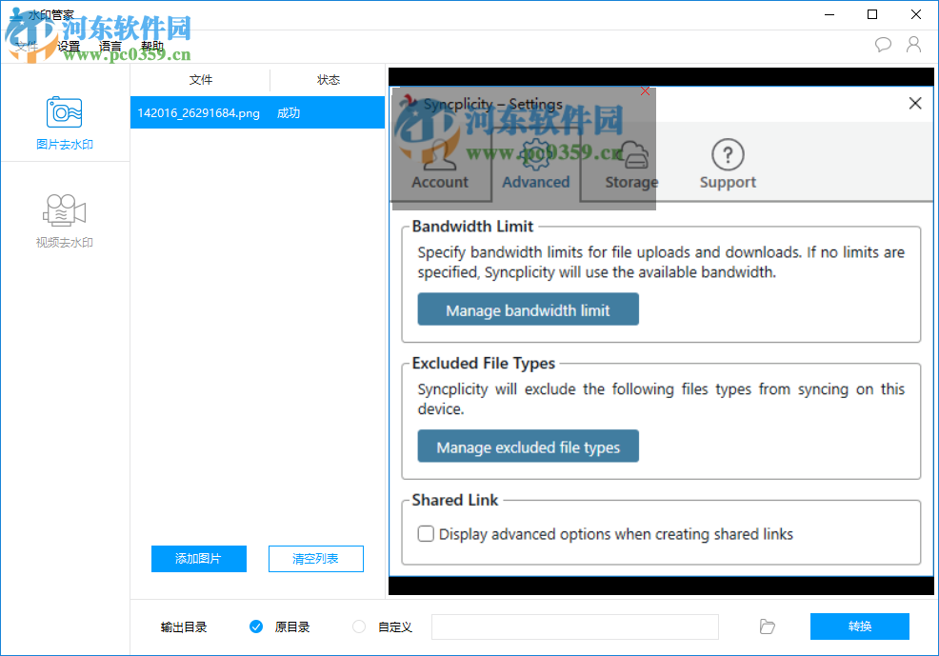939x656 pixels.
Task: Switch to the 状态 column header
Action: (x=327, y=80)
